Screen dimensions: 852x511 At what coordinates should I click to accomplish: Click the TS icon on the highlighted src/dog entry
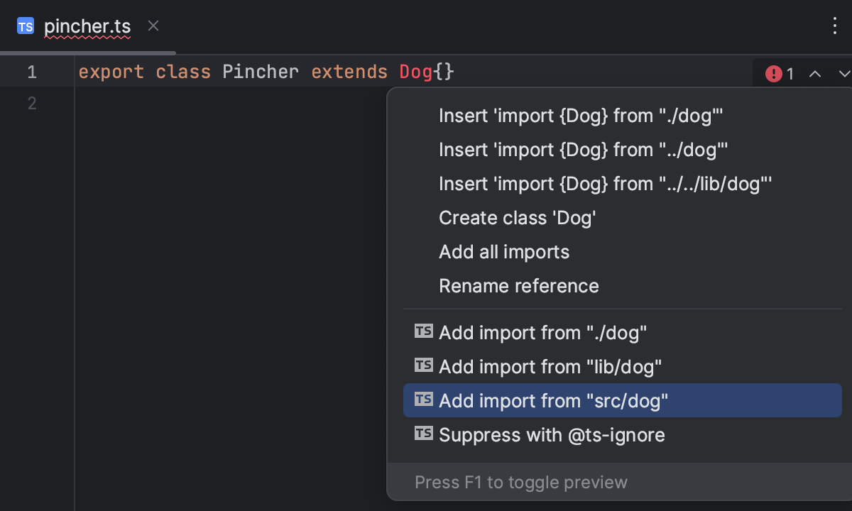pyautogui.click(x=423, y=400)
